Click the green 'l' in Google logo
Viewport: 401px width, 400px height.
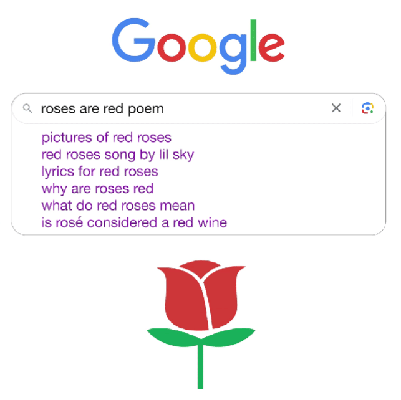(253, 40)
